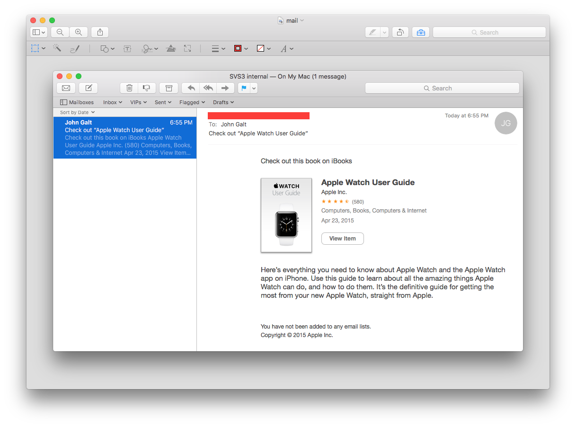This screenshot has height=427, width=576.
Task: Zoom out in Preview toolbar
Action: [x=60, y=32]
